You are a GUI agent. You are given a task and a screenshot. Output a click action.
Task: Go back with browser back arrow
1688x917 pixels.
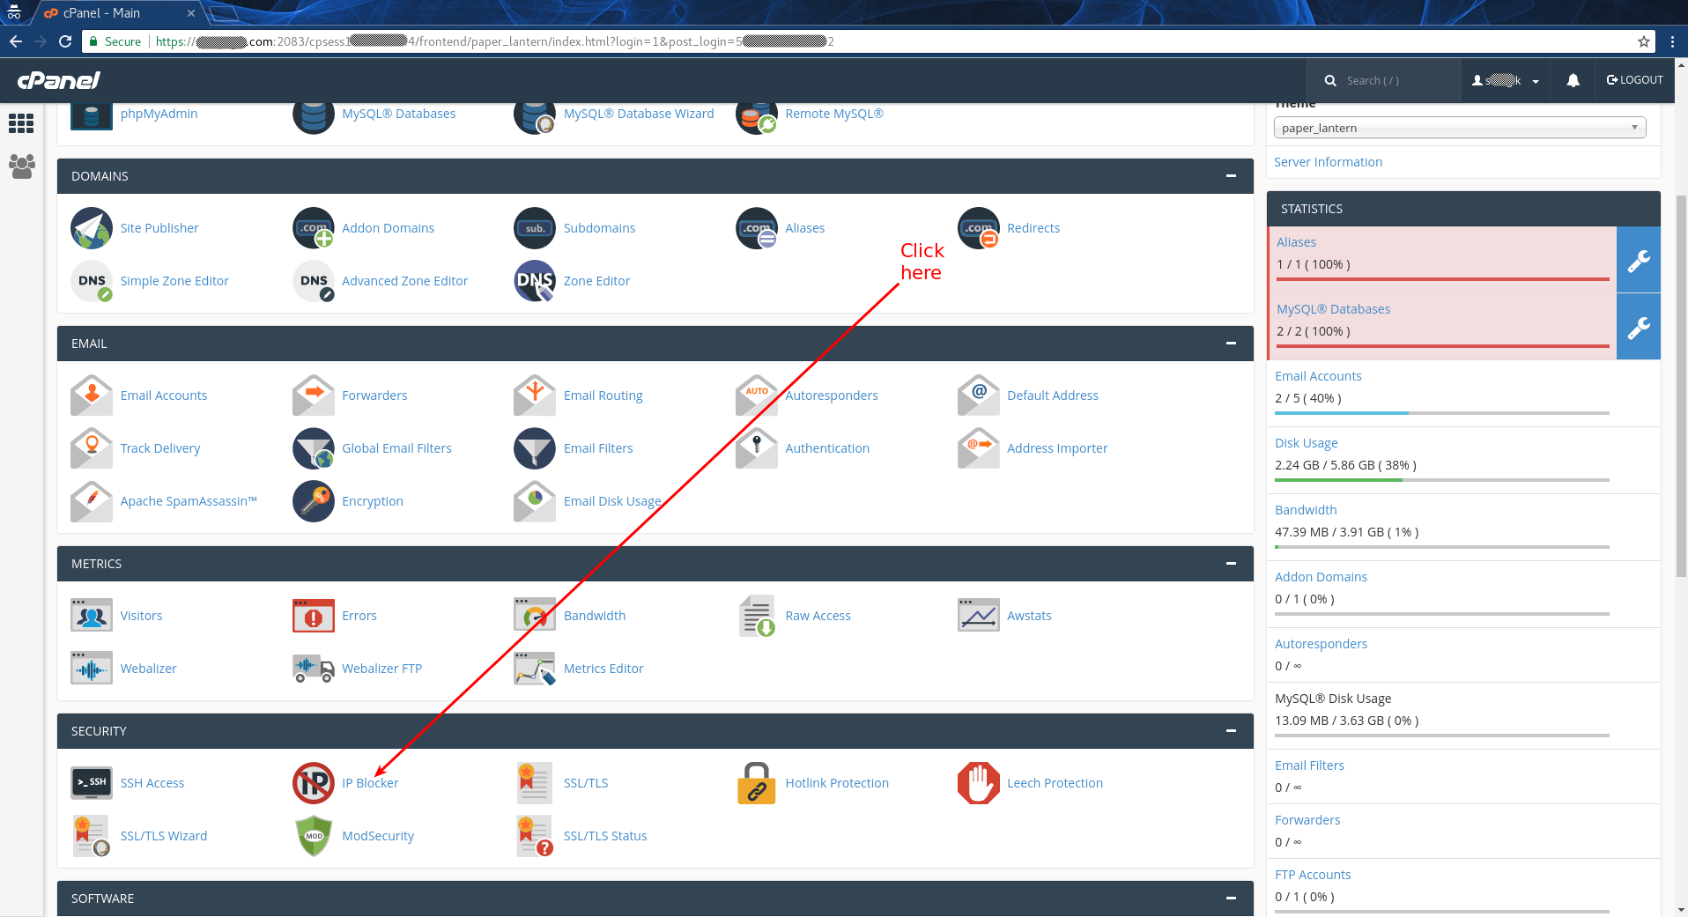[x=15, y=41]
